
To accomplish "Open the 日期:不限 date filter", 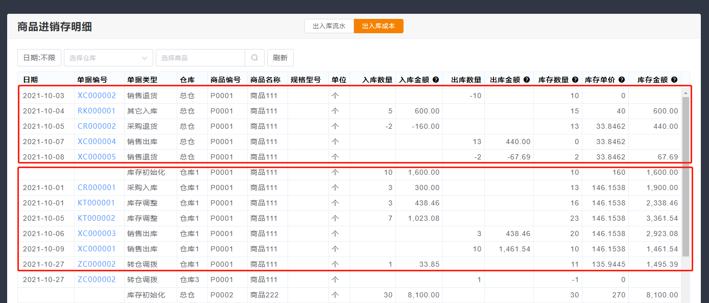I will point(39,58).
